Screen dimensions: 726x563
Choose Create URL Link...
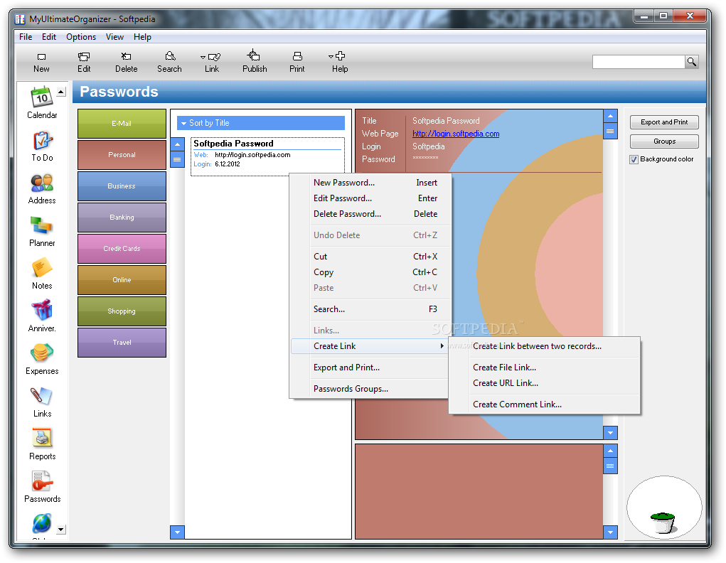(x=545, y=383)
